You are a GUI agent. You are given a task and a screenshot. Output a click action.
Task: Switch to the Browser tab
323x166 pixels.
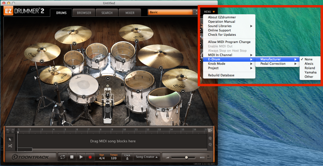84,13
